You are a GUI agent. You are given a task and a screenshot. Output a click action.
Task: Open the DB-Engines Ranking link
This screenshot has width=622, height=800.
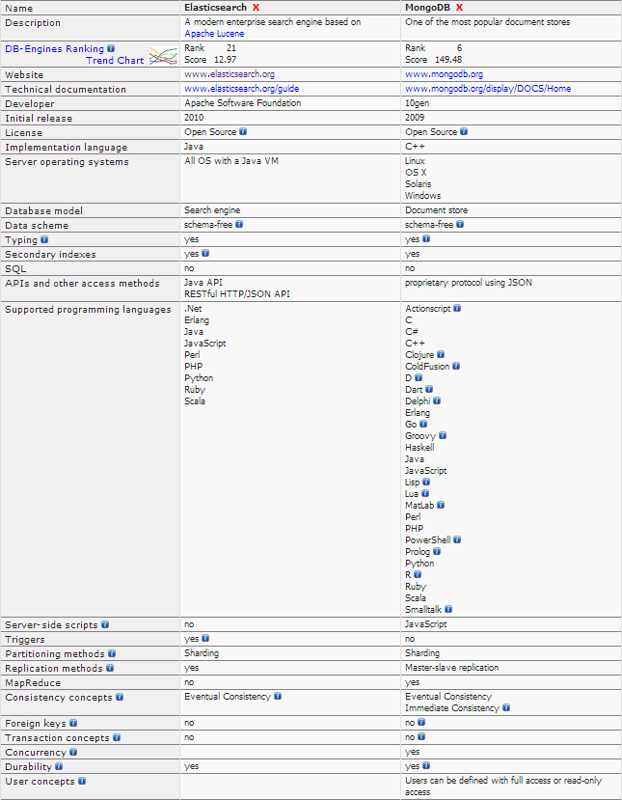pos(54,47)
